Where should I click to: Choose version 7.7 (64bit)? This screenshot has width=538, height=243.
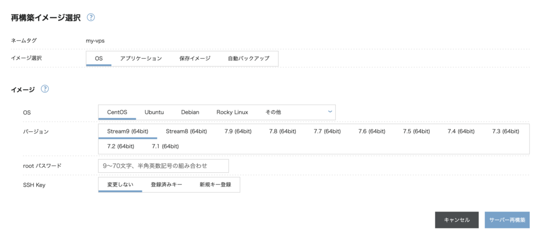[327, 131]
